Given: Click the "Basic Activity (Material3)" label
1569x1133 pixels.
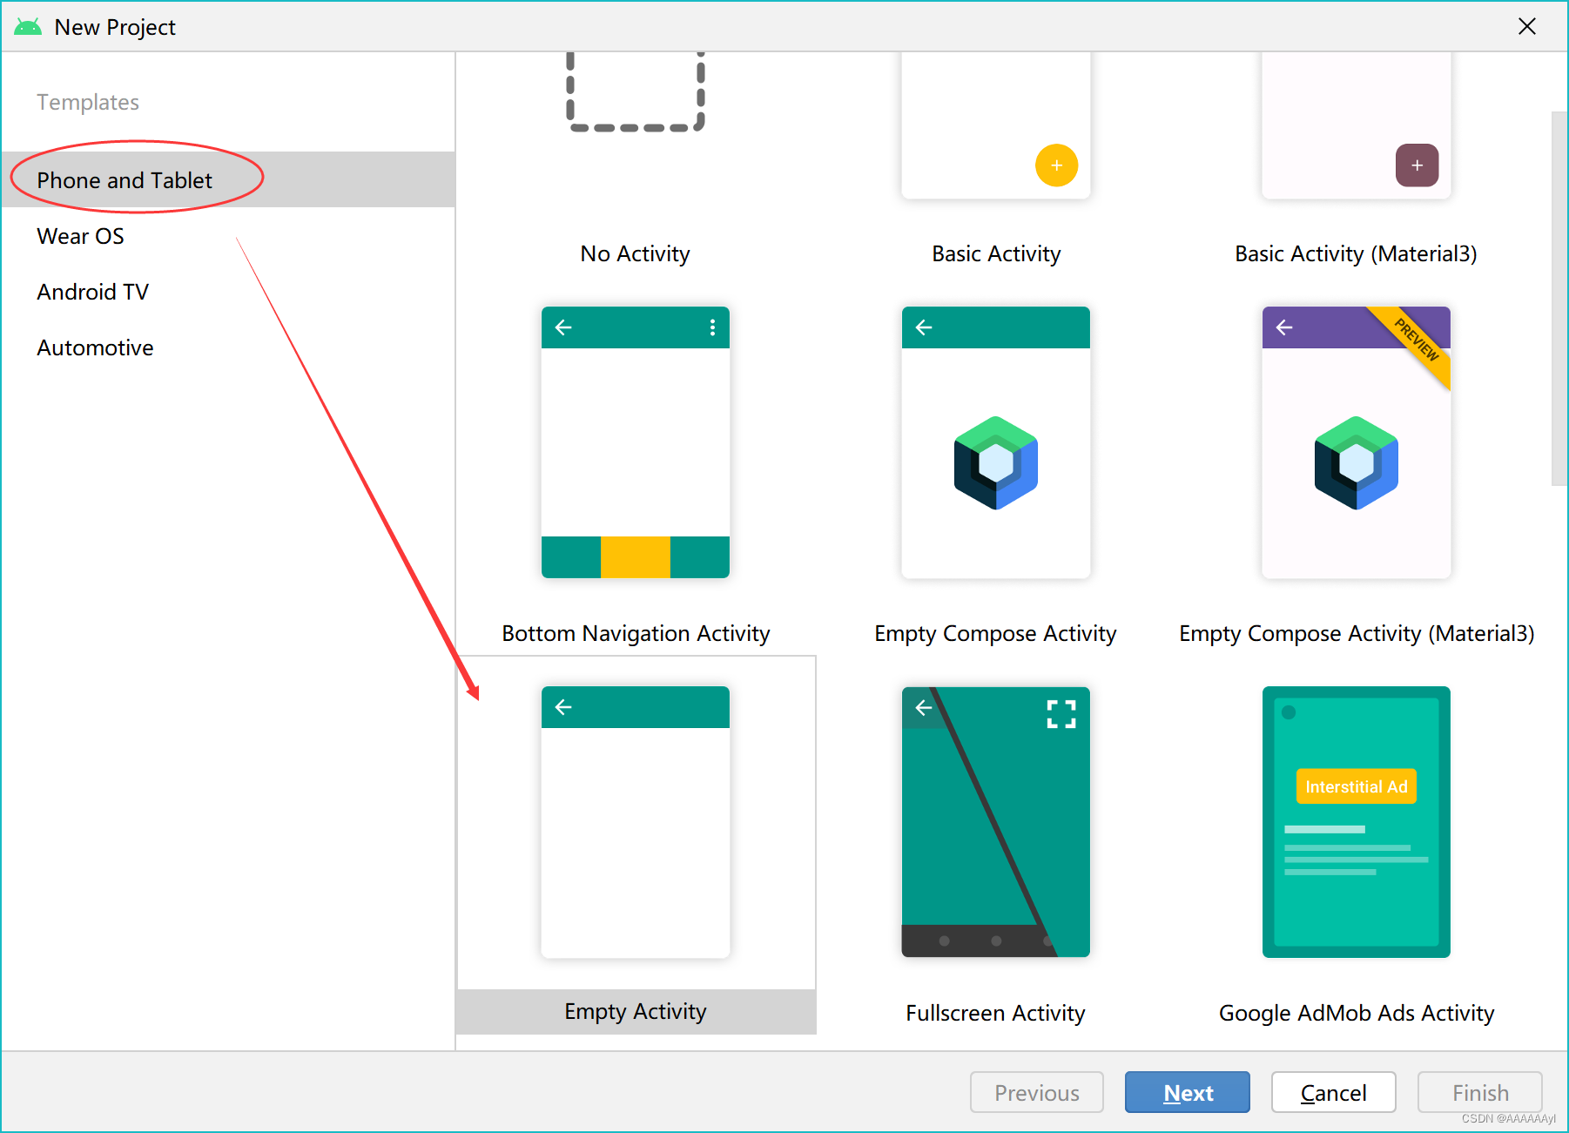Looking at the screenshot, I should click(x=1357, y=253).
